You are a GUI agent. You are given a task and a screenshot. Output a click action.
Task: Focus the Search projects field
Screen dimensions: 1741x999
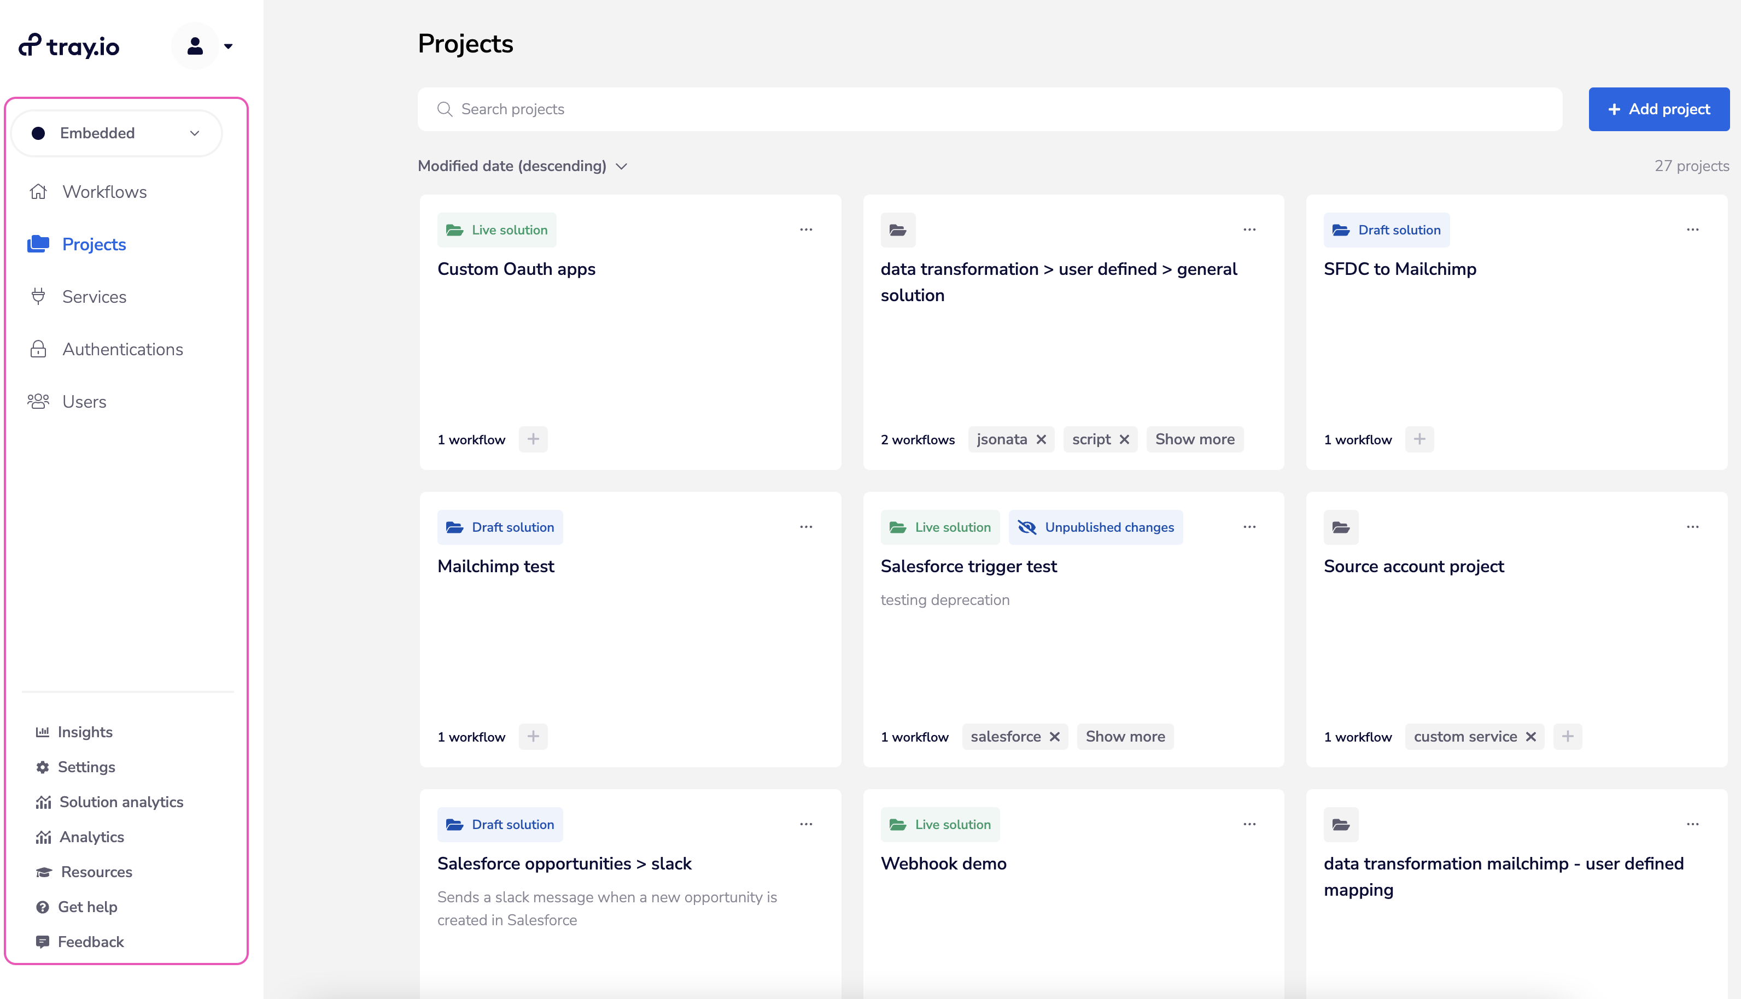pos(989,109)
